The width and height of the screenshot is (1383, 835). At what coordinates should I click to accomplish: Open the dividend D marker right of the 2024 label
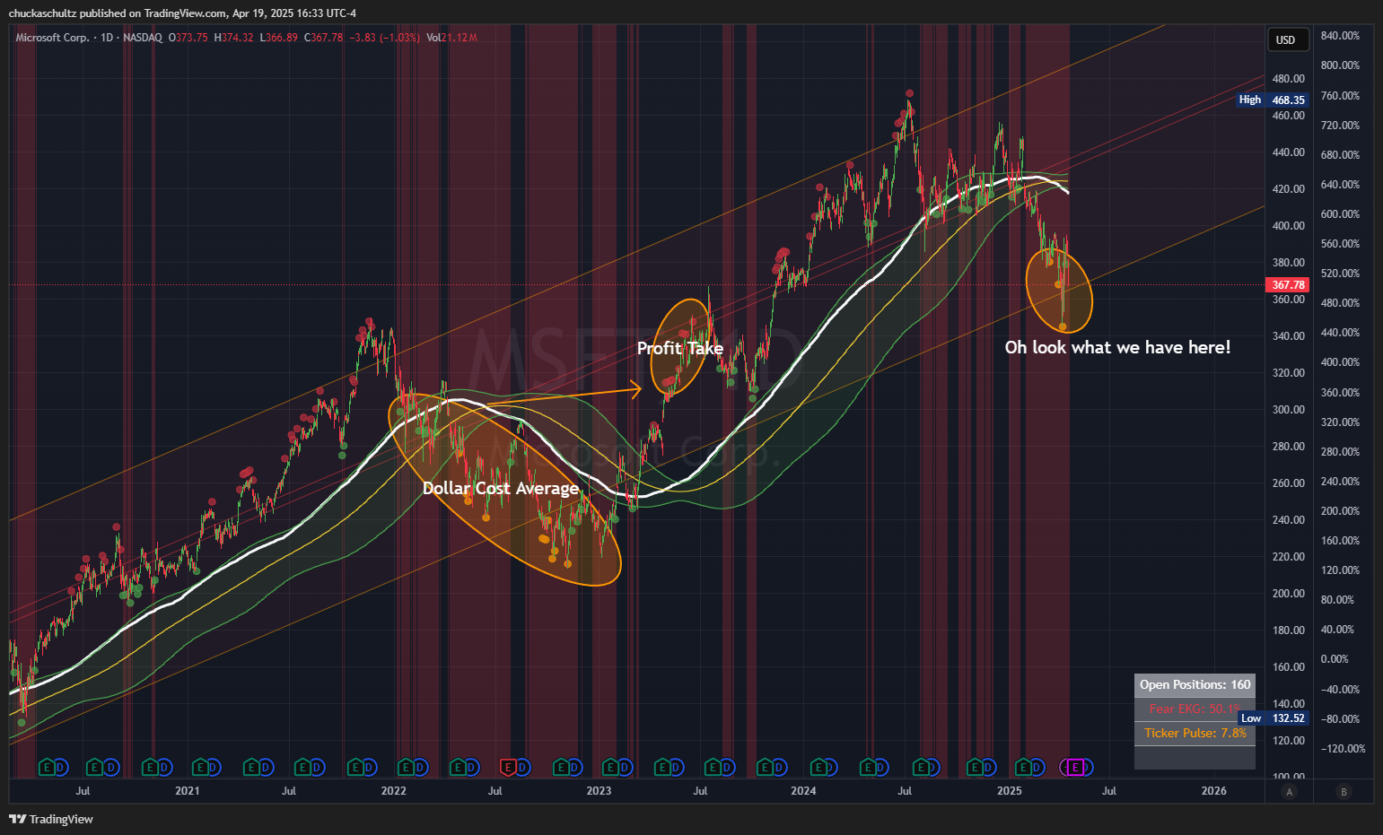tap(831, 767)
